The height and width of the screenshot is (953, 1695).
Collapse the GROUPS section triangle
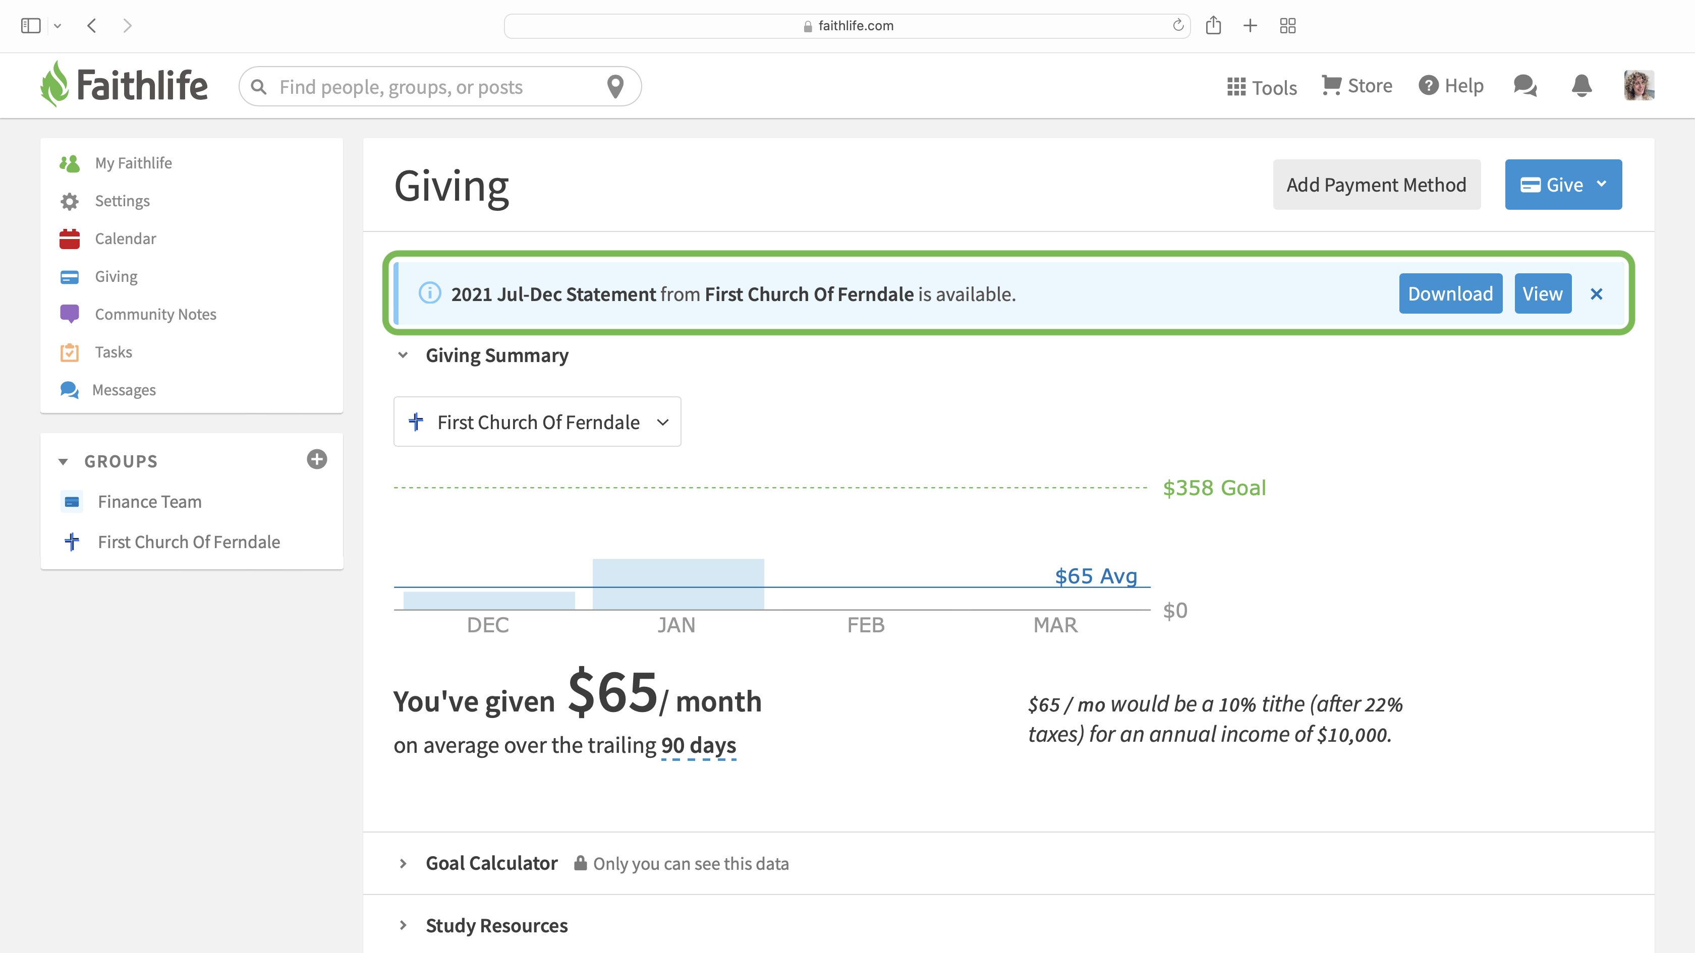pyautogui.click(x=63, y=462)
